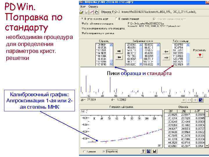Viewport: 209px width, 157px height.
Task: Click the right-arrow button beside Образец list
Action: point(119,51)
